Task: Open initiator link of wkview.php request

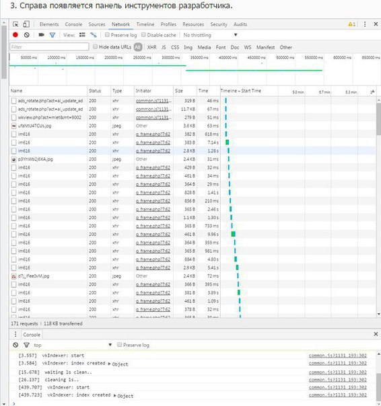Action: click(x=153, y=117)
